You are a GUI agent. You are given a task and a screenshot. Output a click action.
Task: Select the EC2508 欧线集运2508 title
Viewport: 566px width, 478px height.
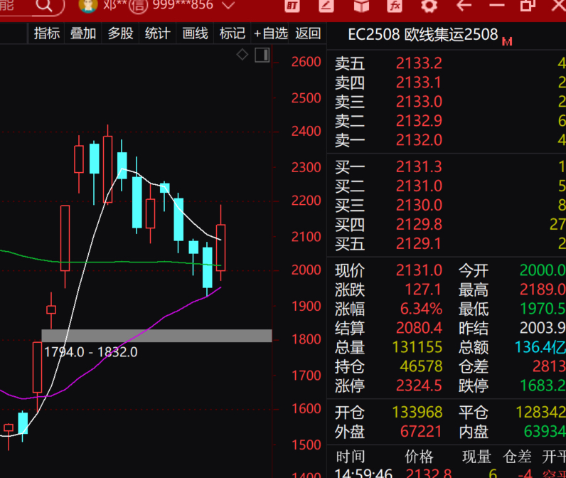422,35
